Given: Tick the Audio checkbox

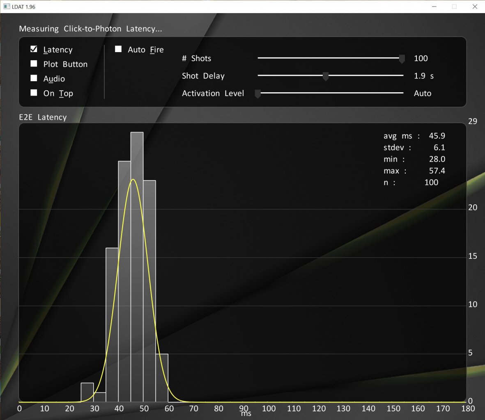Looking at the screenshot, I should [34, 78].
